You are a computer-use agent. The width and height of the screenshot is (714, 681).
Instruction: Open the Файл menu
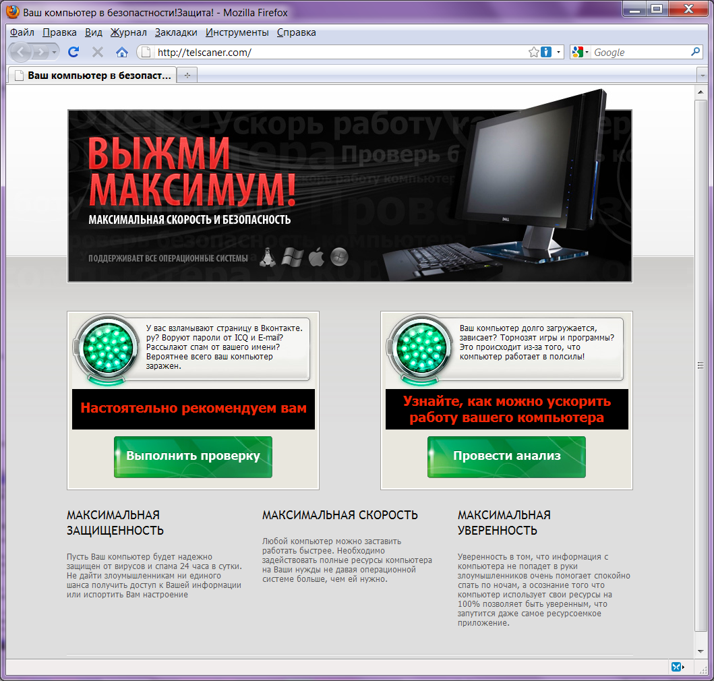tap(22, 32)
